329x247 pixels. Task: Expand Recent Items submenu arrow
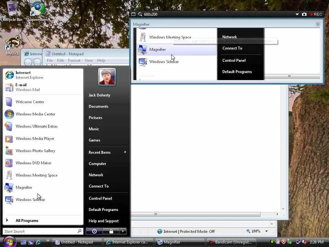pos(125,152)
